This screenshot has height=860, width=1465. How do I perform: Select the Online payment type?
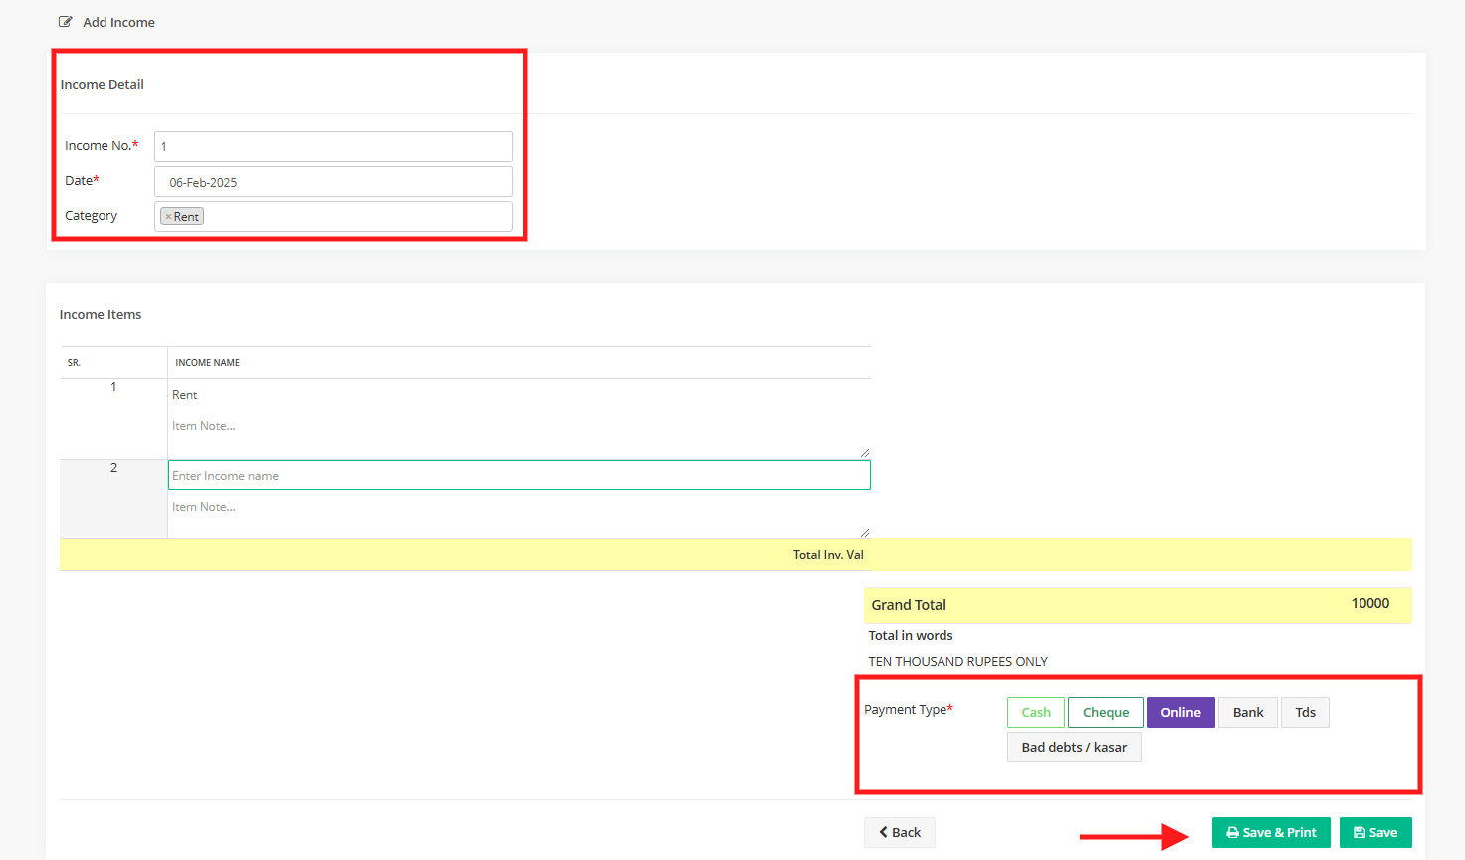tap(1180, 713)
